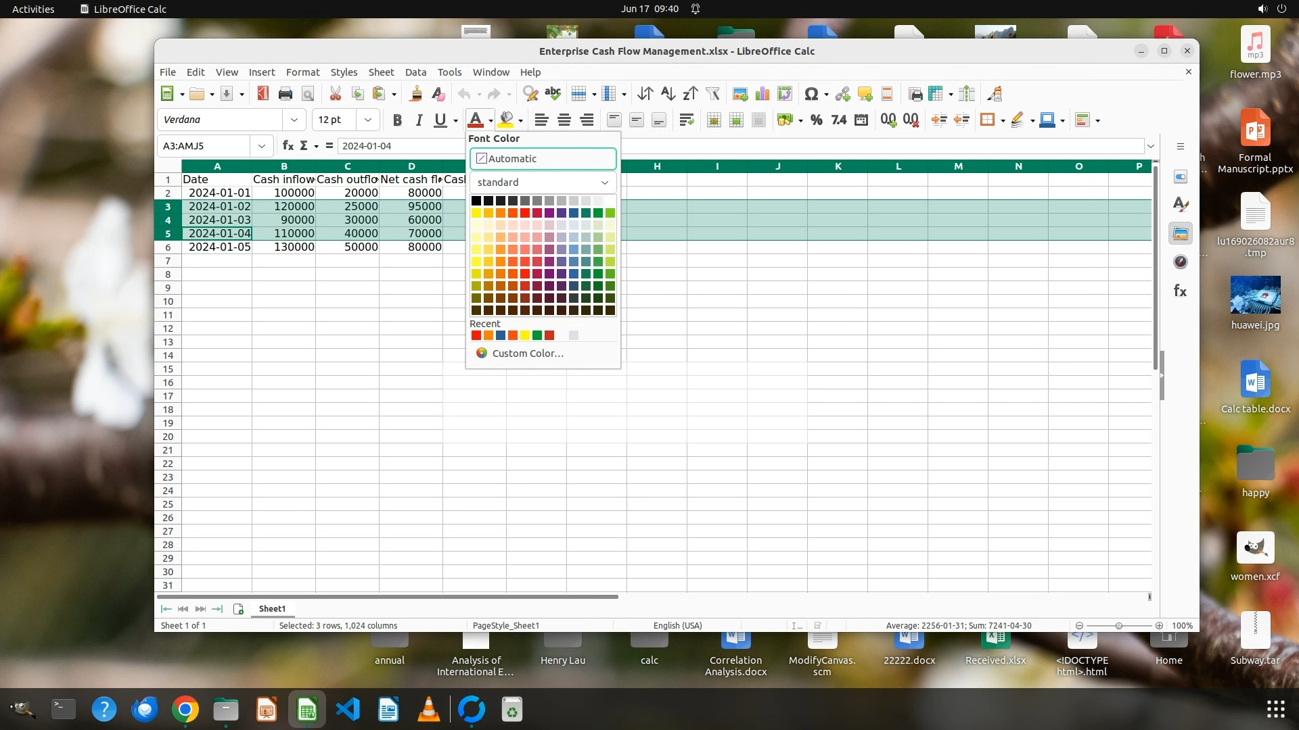Open the Format menu
1299x730 pixels.
(302, 72)
